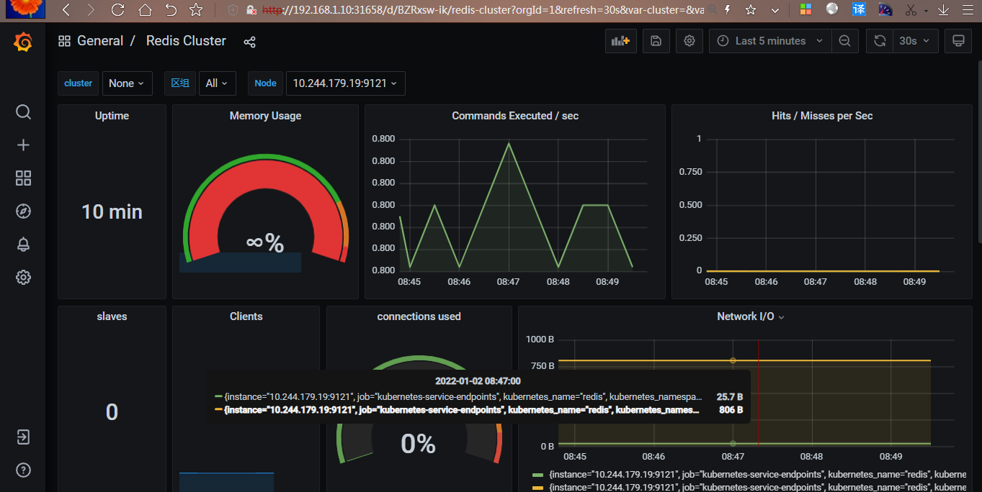Open the browser downloads arrow icon

point(943,10)
